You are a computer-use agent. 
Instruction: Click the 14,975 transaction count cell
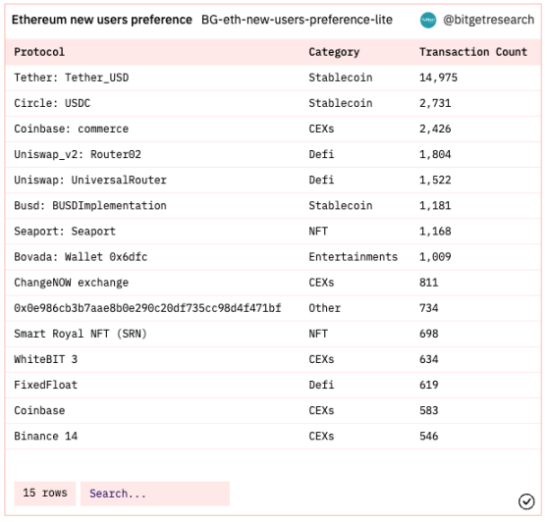point(438,78)
